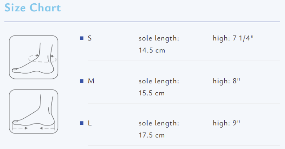Click the blue bullet beside size M
This screenshot has height=149, width=285.
click(x=82, y=81)
